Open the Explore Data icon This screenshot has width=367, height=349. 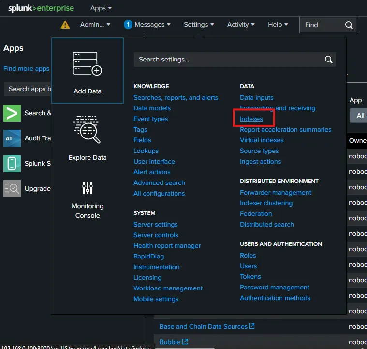click(87, 130)
